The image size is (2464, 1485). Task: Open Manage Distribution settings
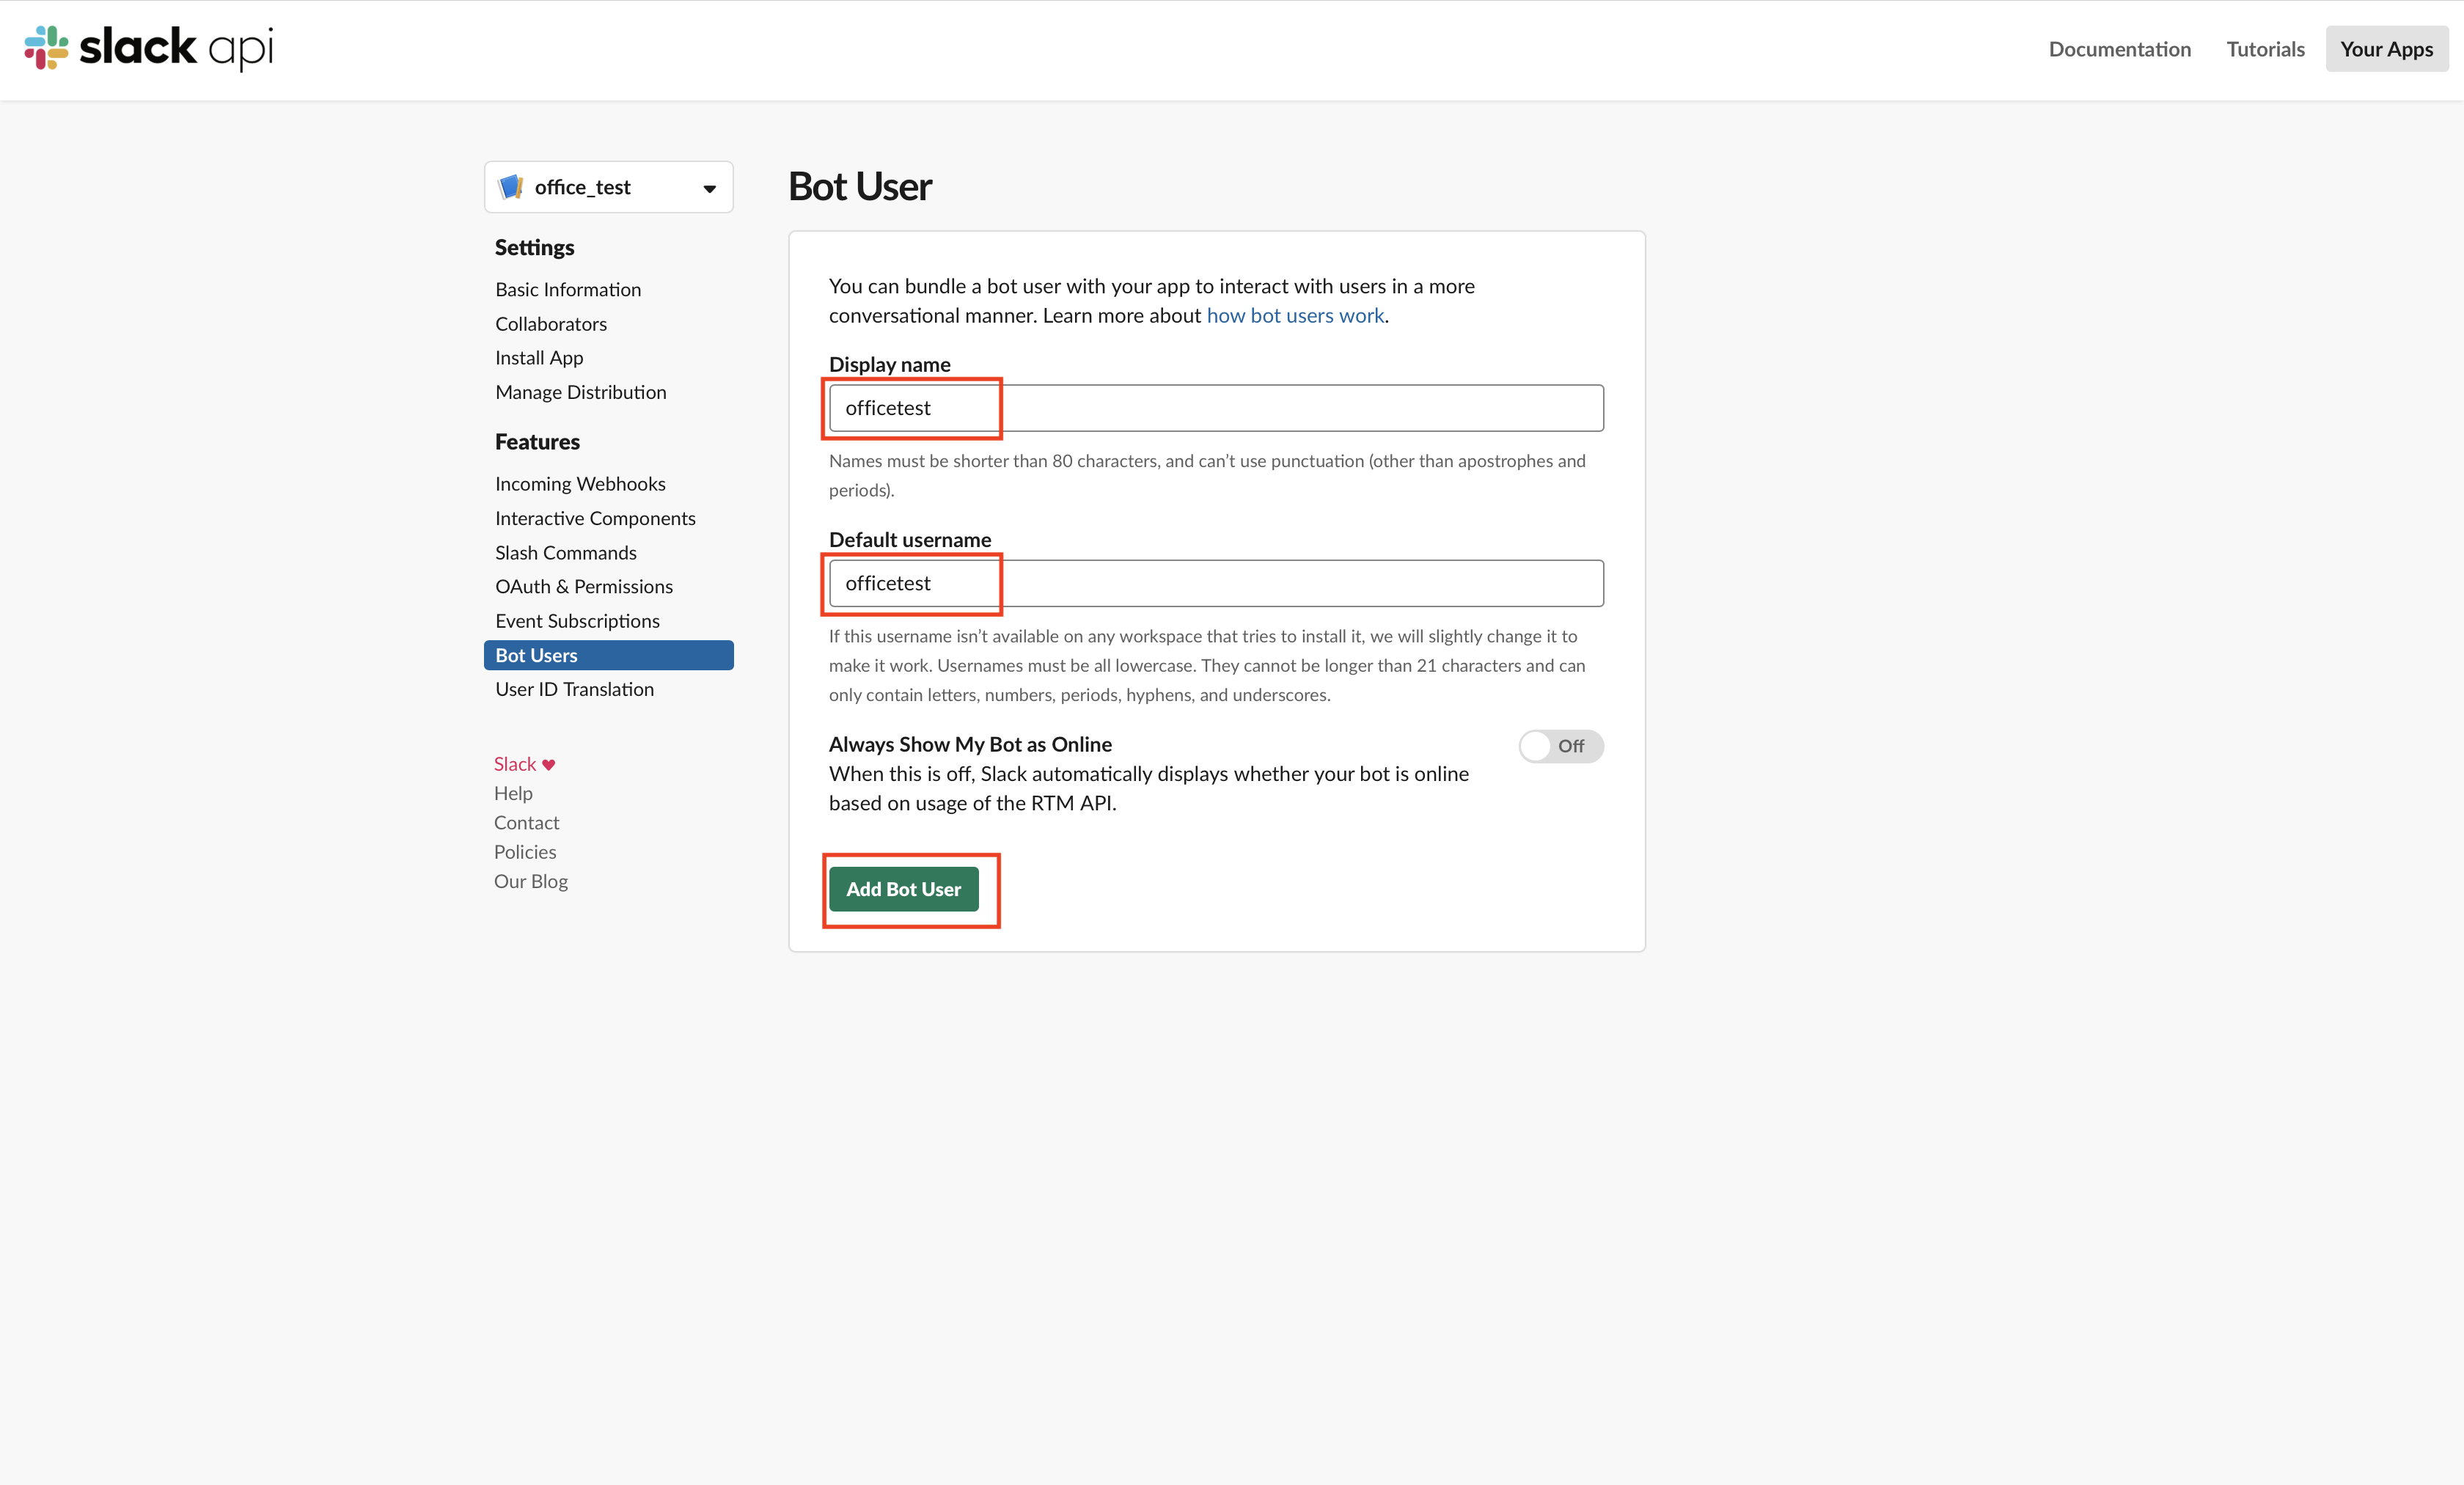point(581,392)
